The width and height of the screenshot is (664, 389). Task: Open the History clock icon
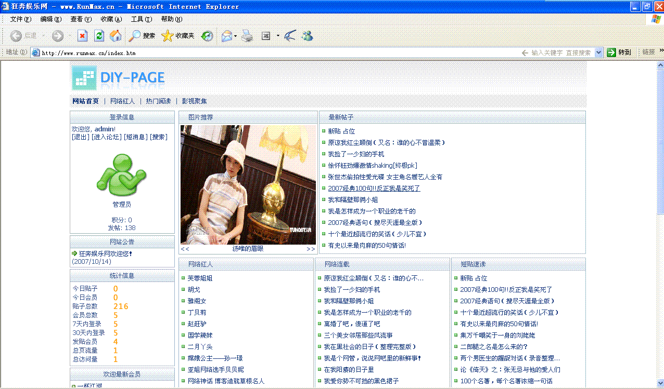tap(207, 36)
